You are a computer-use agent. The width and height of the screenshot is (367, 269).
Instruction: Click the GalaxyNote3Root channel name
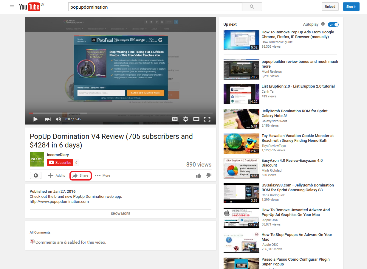(x=275, y=121)
